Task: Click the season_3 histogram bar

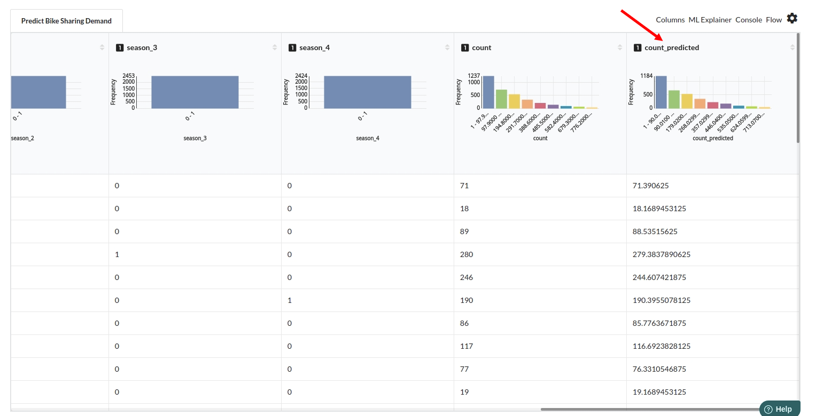Action: click(x=195, y=92)
